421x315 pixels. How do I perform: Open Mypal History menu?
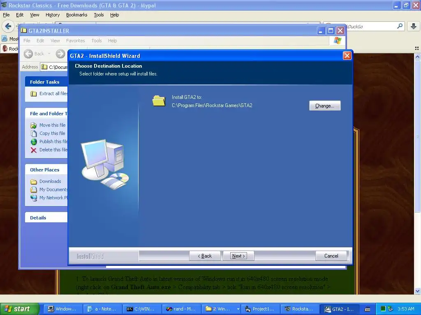point(52,15)
